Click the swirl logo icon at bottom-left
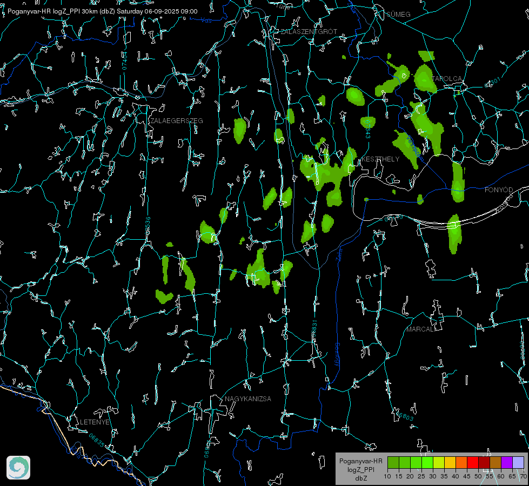Image resolution: width=529 pixels, height=486 pixels. coord(18,468)
